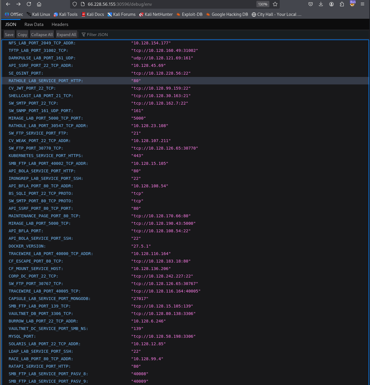This screenshot has width=370, height=385.
Task: Select the IRONGREP_LAB_SERVICE_PORT_SSH key
Action: click(x=46, y=178)
